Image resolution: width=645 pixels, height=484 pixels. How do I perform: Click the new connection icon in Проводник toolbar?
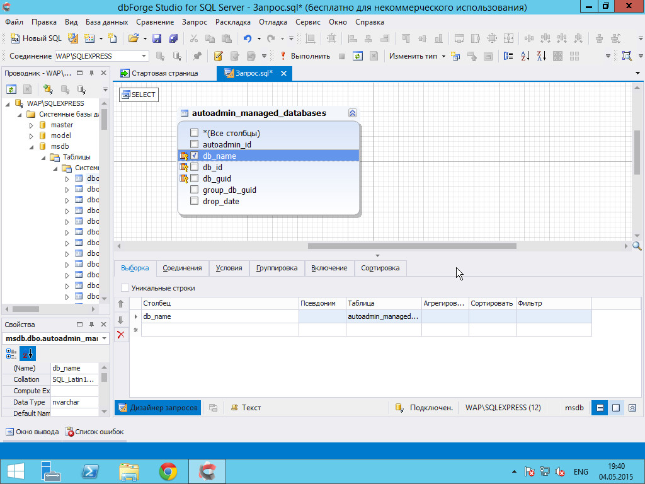click(x=48, y=89)
